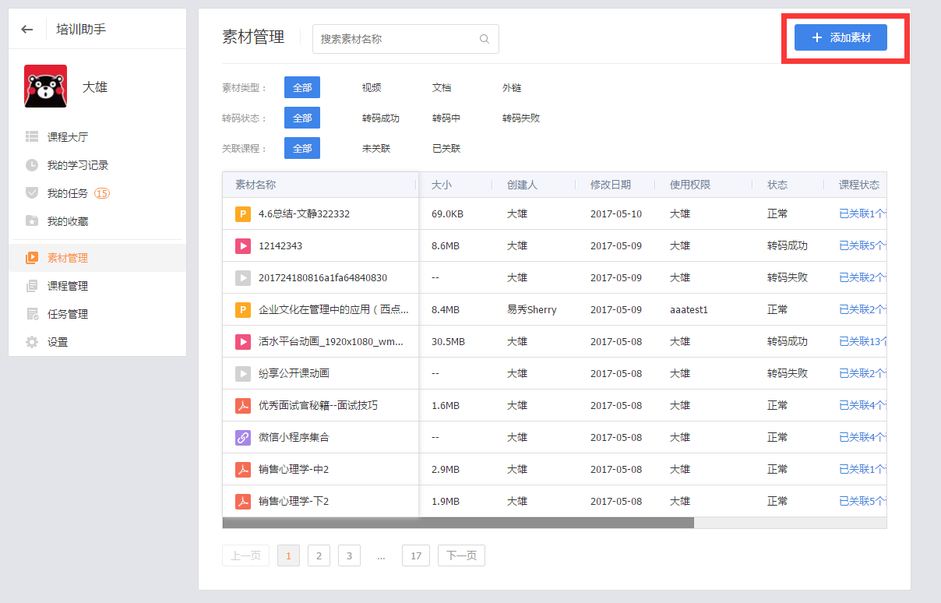Focus the 搜索素材名称 search field

(x=406, y=39)
